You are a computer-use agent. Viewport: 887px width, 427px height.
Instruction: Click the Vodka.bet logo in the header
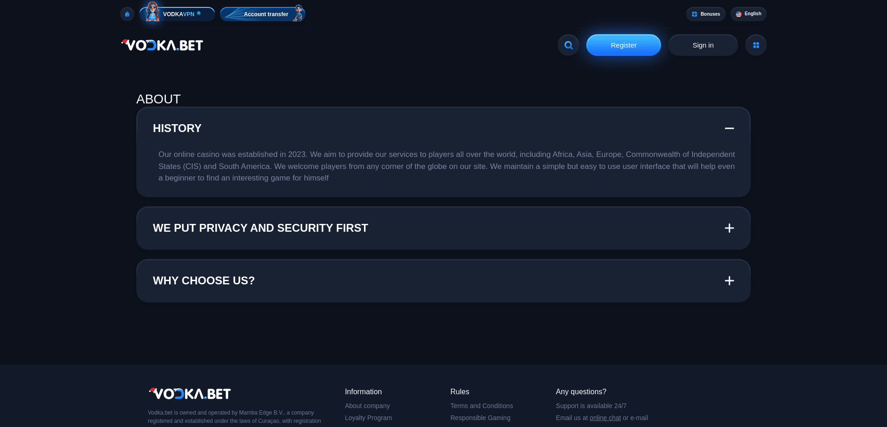(162, 45)
